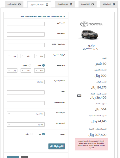Click the small badge beside last payment amount
Image resolution: width=120 pixels, height=158 pixels.
(79, 95)
